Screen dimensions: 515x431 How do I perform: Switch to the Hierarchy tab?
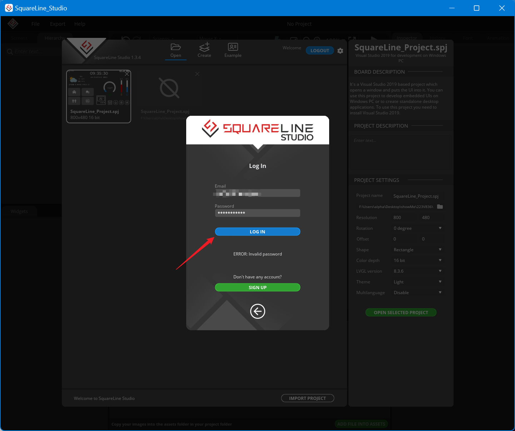[x=55, y=38]
